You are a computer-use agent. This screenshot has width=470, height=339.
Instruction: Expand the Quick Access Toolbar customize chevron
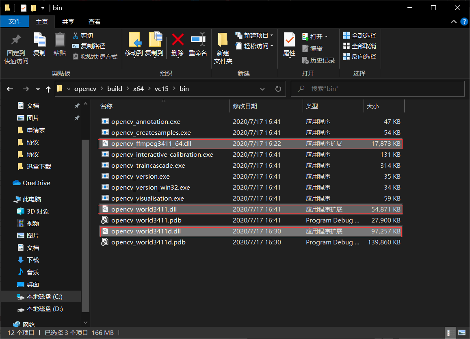(x=42, y=8)
